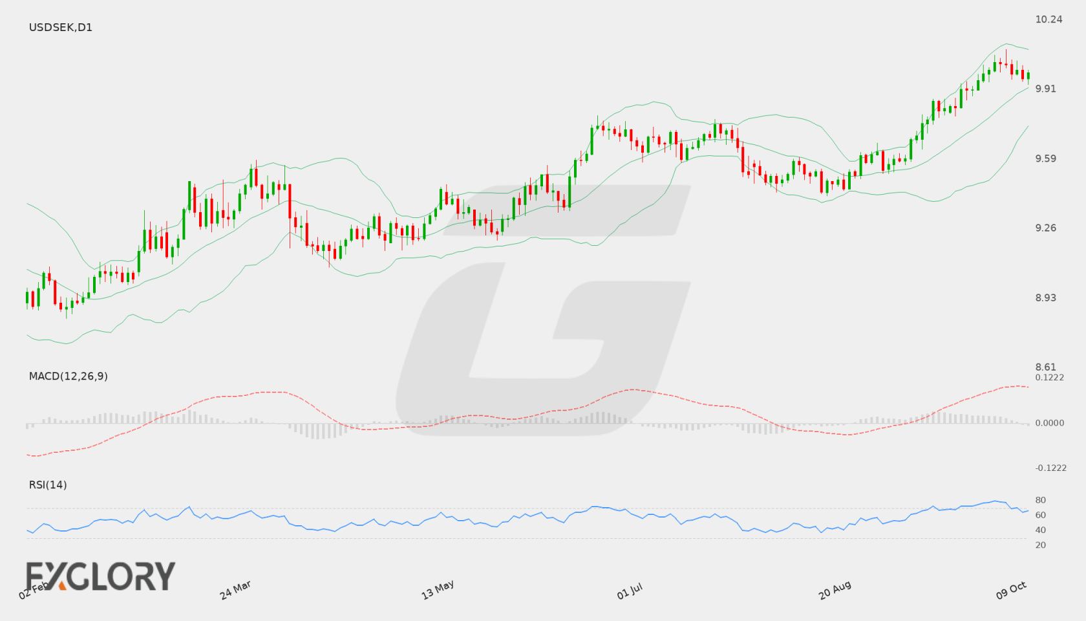Click the RSI 60 level label

click(x=1041, y=515)
